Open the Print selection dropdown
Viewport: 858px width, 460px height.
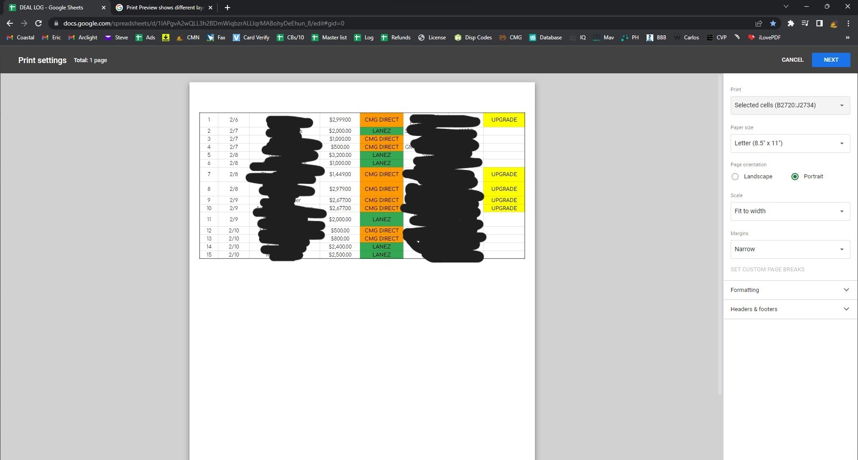[x=789, y=105]
